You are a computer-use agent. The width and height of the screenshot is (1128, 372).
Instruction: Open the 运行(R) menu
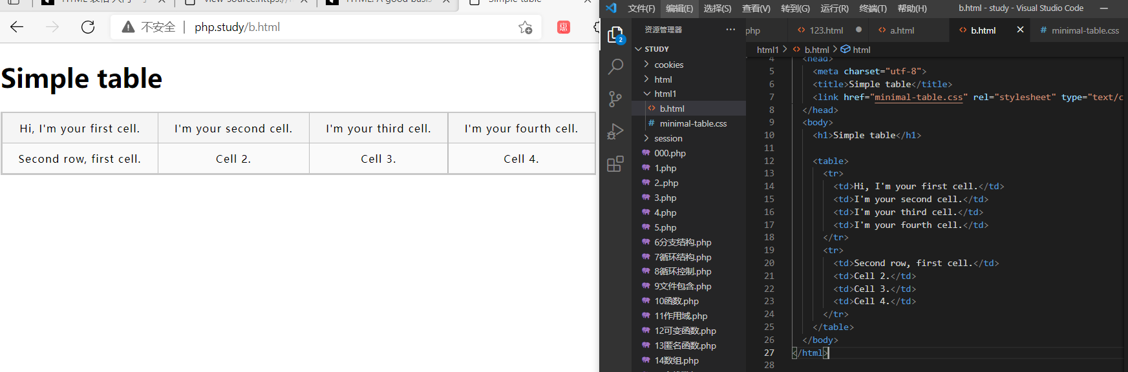click(x=835, y=8)
